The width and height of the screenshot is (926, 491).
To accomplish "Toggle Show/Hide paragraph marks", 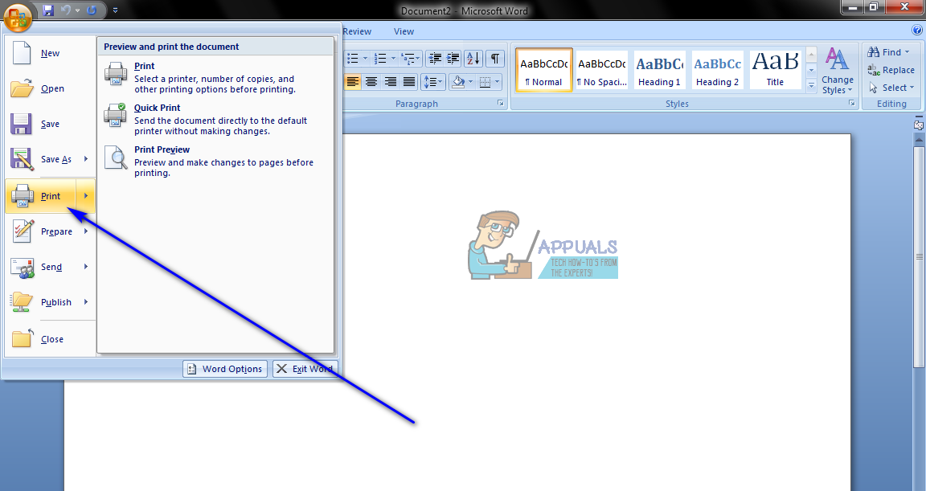I will (x=495, y=59).
